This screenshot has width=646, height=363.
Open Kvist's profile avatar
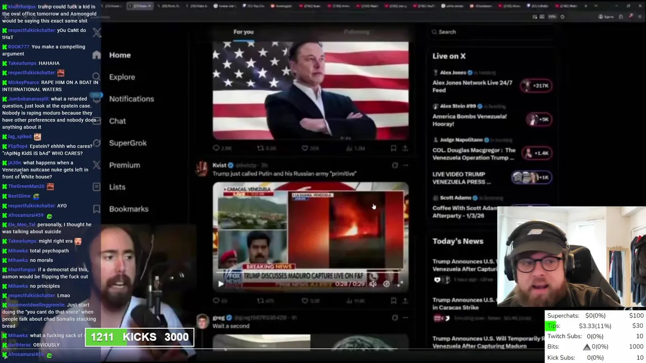point(202,168)
